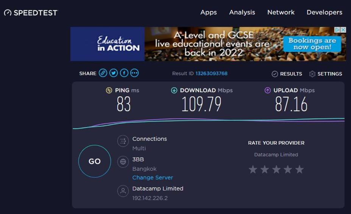Screen dimensions: 351x214
Task: Click the user icon beside Datacamp Limited
Action: (123, 191)
